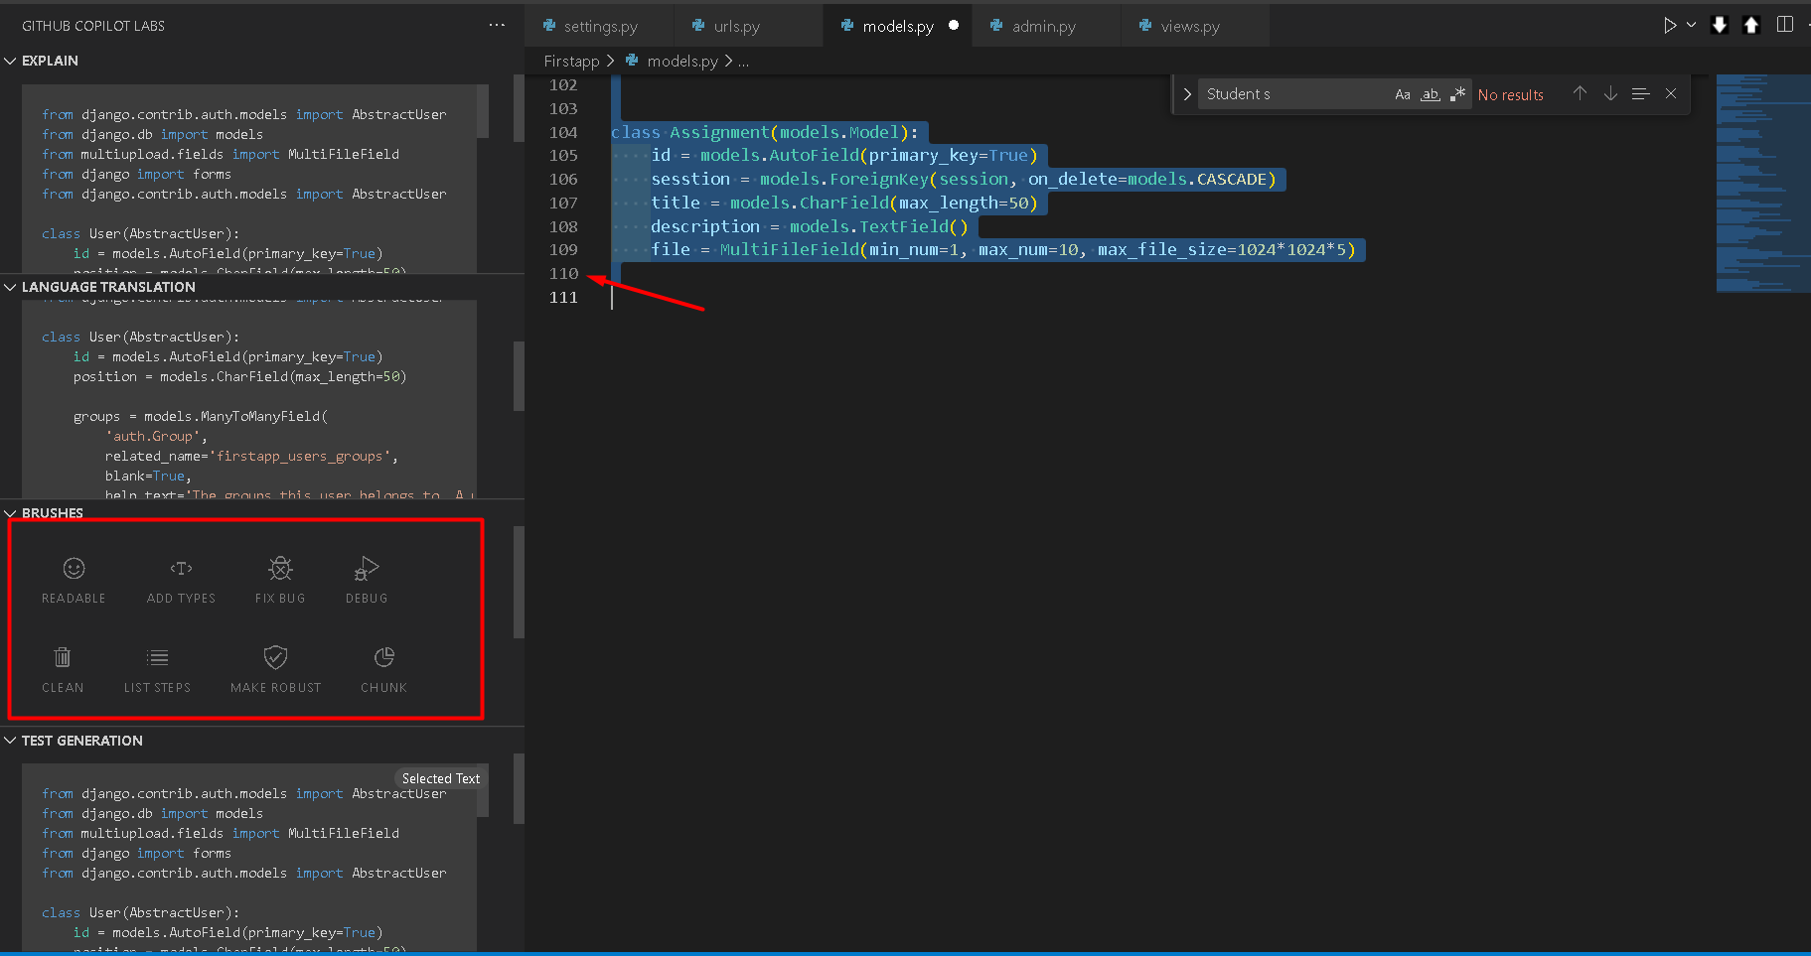Click the download arrow icon in the editor toolbar

point(1720,26)
